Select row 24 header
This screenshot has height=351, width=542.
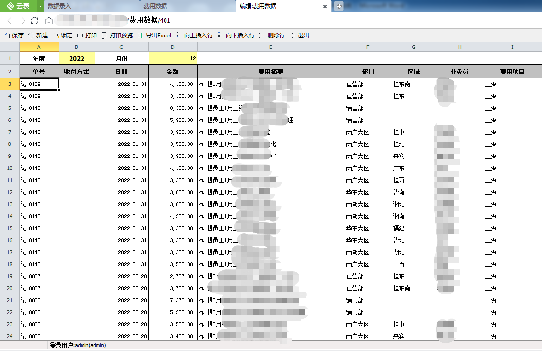pyautogui.click(x=10, y=336)
